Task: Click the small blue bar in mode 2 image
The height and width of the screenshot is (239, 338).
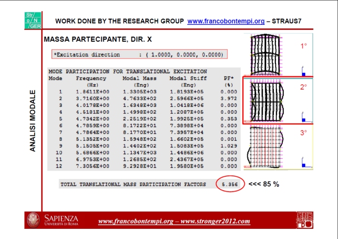Action: (304, 119)
